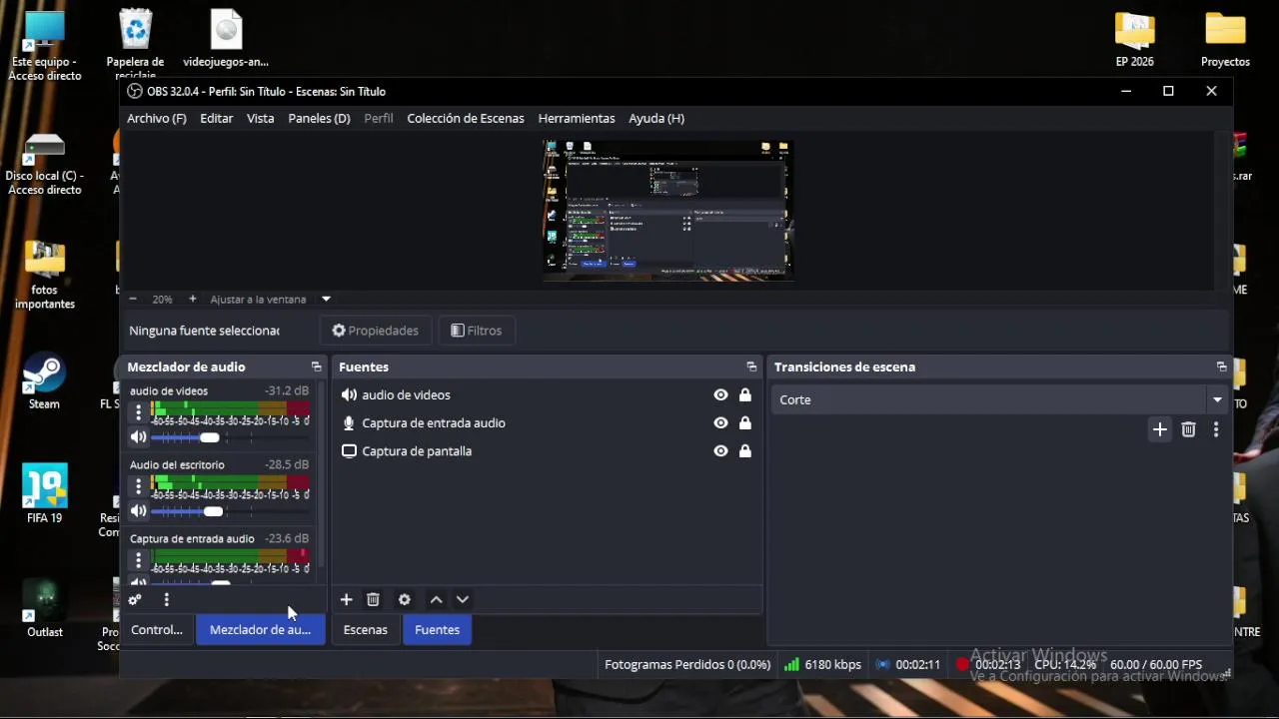
Task: Switch to the Mezclador de au... tab
Action: (260, 630)
